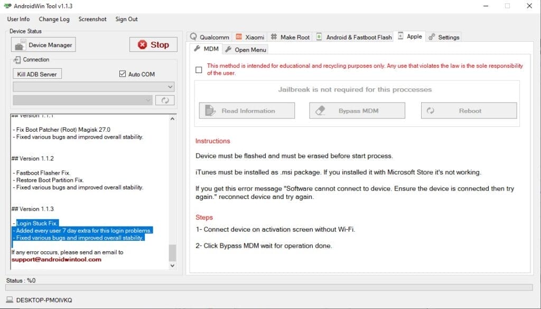Click the COM port refresh icon
This screenshot has height=309, width=541.
pyautogui.click(x=165, y=100)
